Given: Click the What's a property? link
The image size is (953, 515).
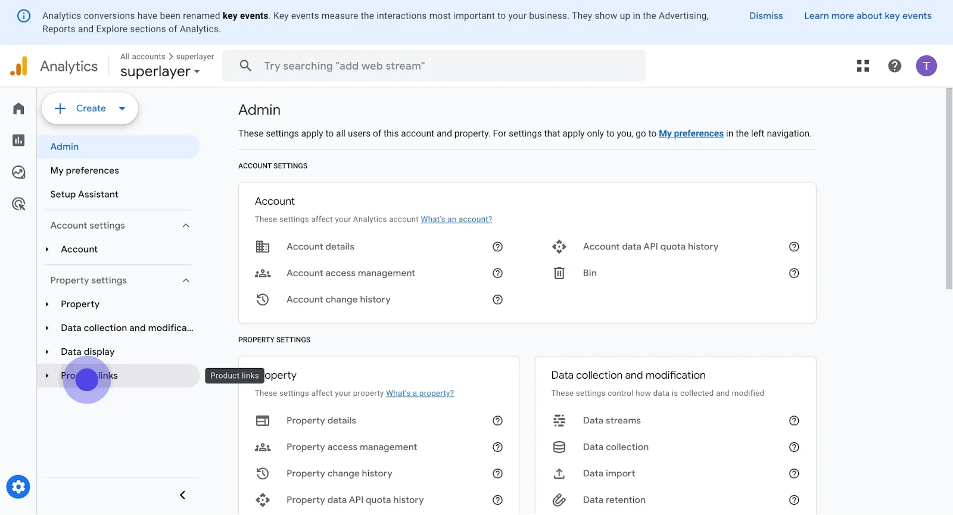Looking at the screenshot, I should coord(420,394).
